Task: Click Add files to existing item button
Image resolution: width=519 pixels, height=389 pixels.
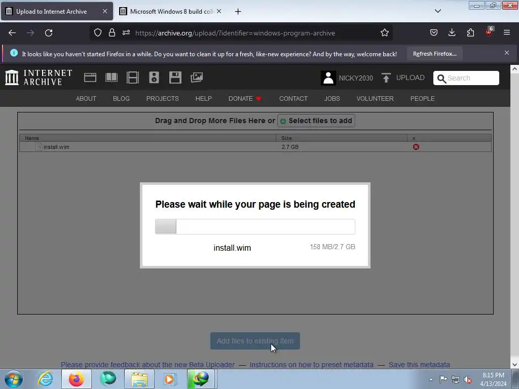Action: 255,341
